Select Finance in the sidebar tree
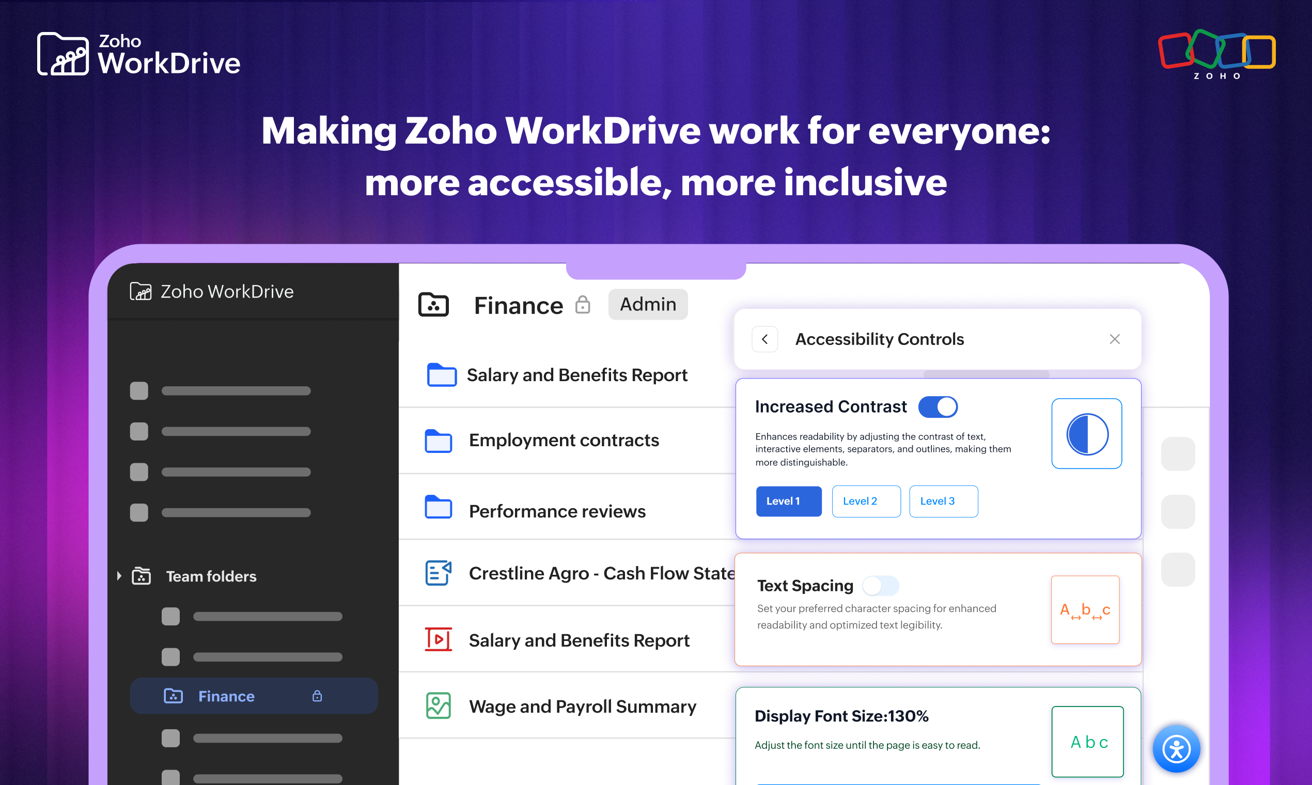1312x785 pixels. 226,696
